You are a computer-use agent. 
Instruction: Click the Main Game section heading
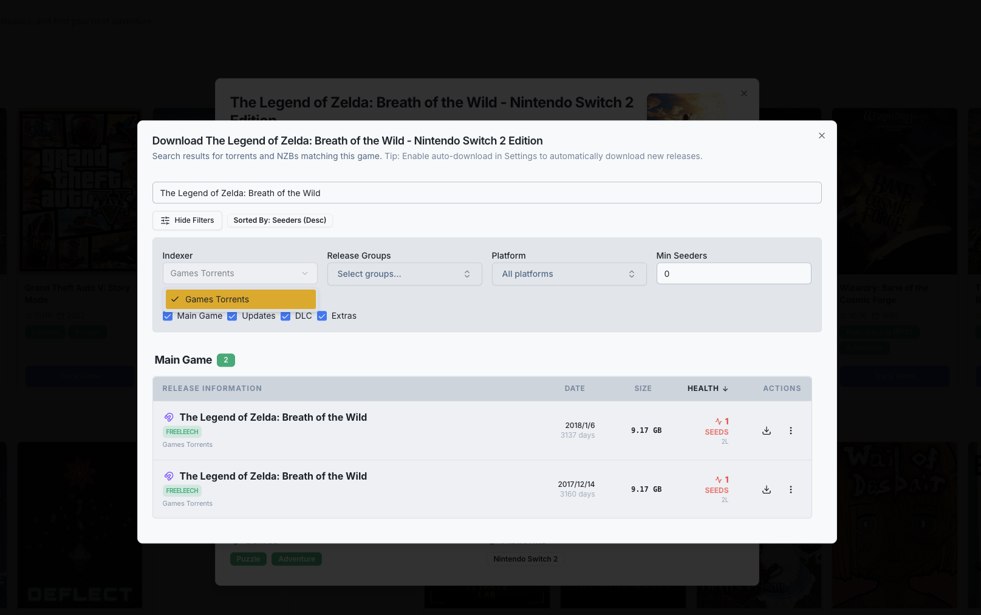point(183,360)
